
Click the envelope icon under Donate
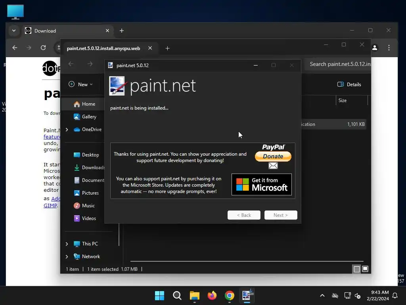(x=273, y=166)
